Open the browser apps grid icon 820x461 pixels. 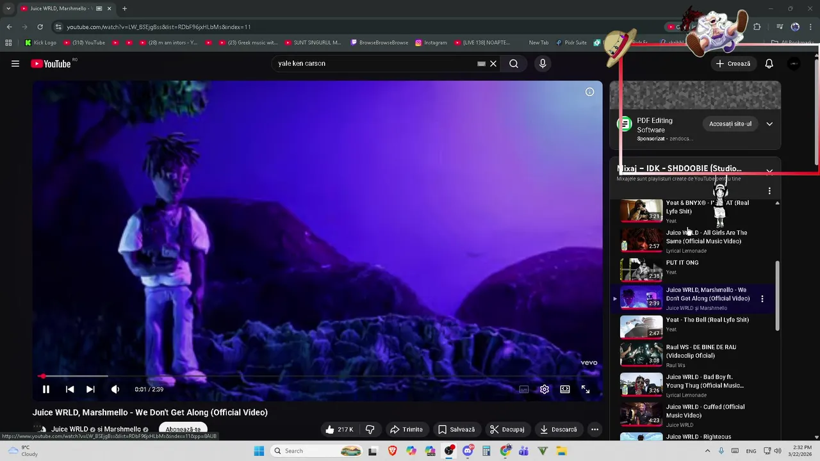click(8, 43)
